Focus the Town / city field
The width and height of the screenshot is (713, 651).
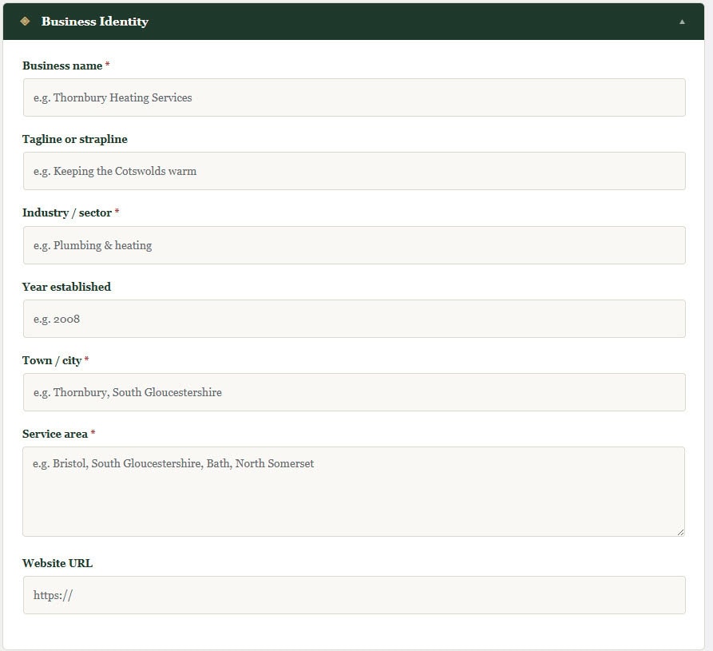(x=354, y=392)
